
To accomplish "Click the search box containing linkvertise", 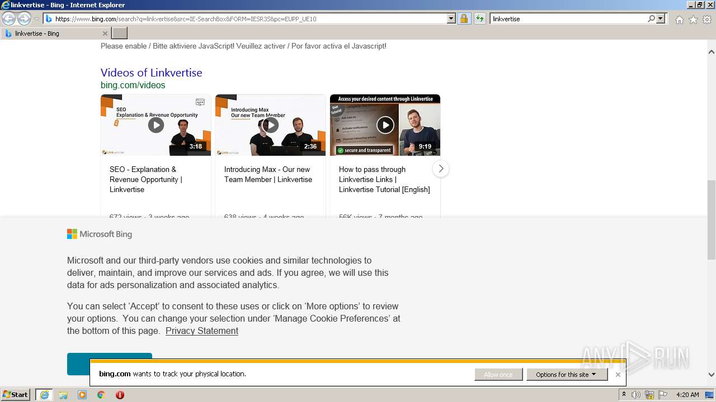I will [x=568, y=18].
